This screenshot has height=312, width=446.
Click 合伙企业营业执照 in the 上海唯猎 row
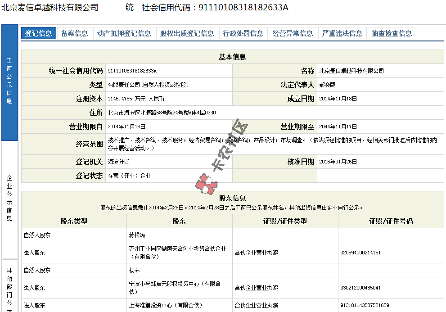point(256,305)
